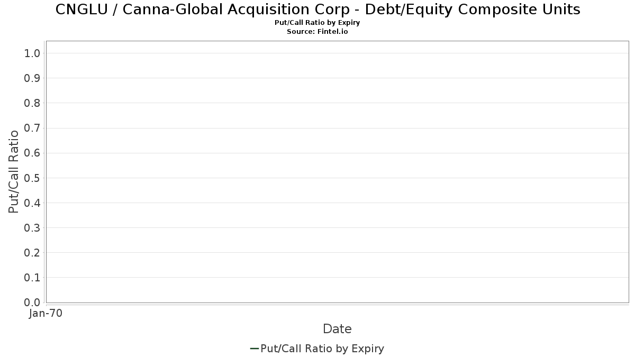Click the 0.8 y-axis tick label

click(33, 103)
